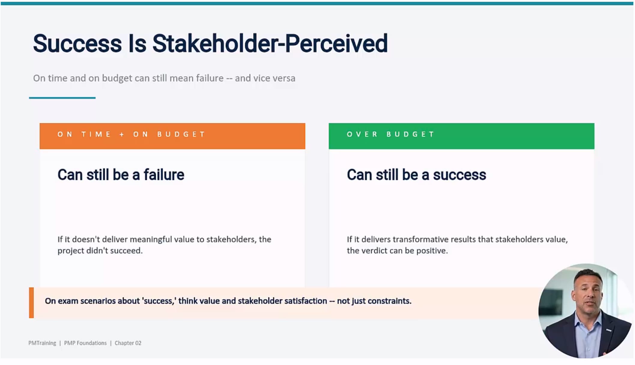
Task: Click the orange accent bar beside exam tip
Action: [31, 303]
